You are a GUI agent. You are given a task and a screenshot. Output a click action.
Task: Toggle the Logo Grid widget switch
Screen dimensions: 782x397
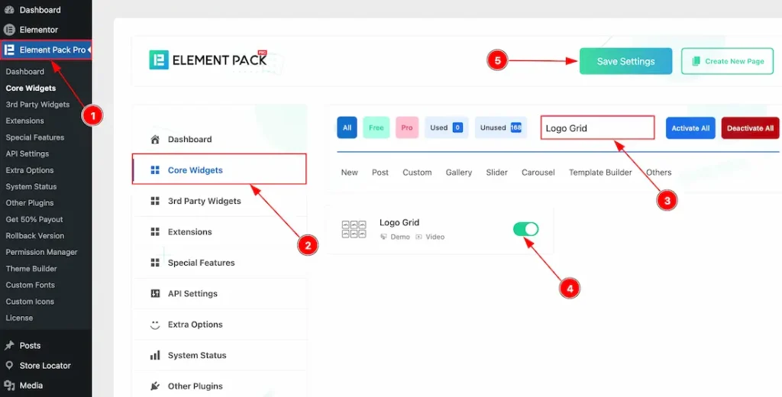point(525,230)
